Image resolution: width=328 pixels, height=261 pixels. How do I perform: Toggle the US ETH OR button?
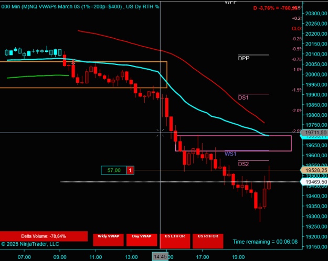click(175, 241)
